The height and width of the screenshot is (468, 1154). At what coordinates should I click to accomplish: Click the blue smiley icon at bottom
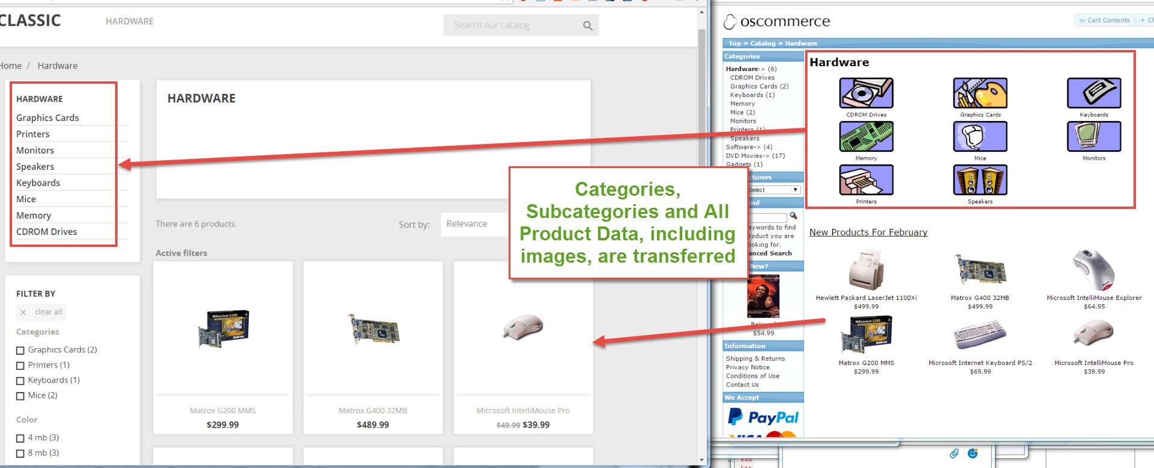tap(973, 454)
